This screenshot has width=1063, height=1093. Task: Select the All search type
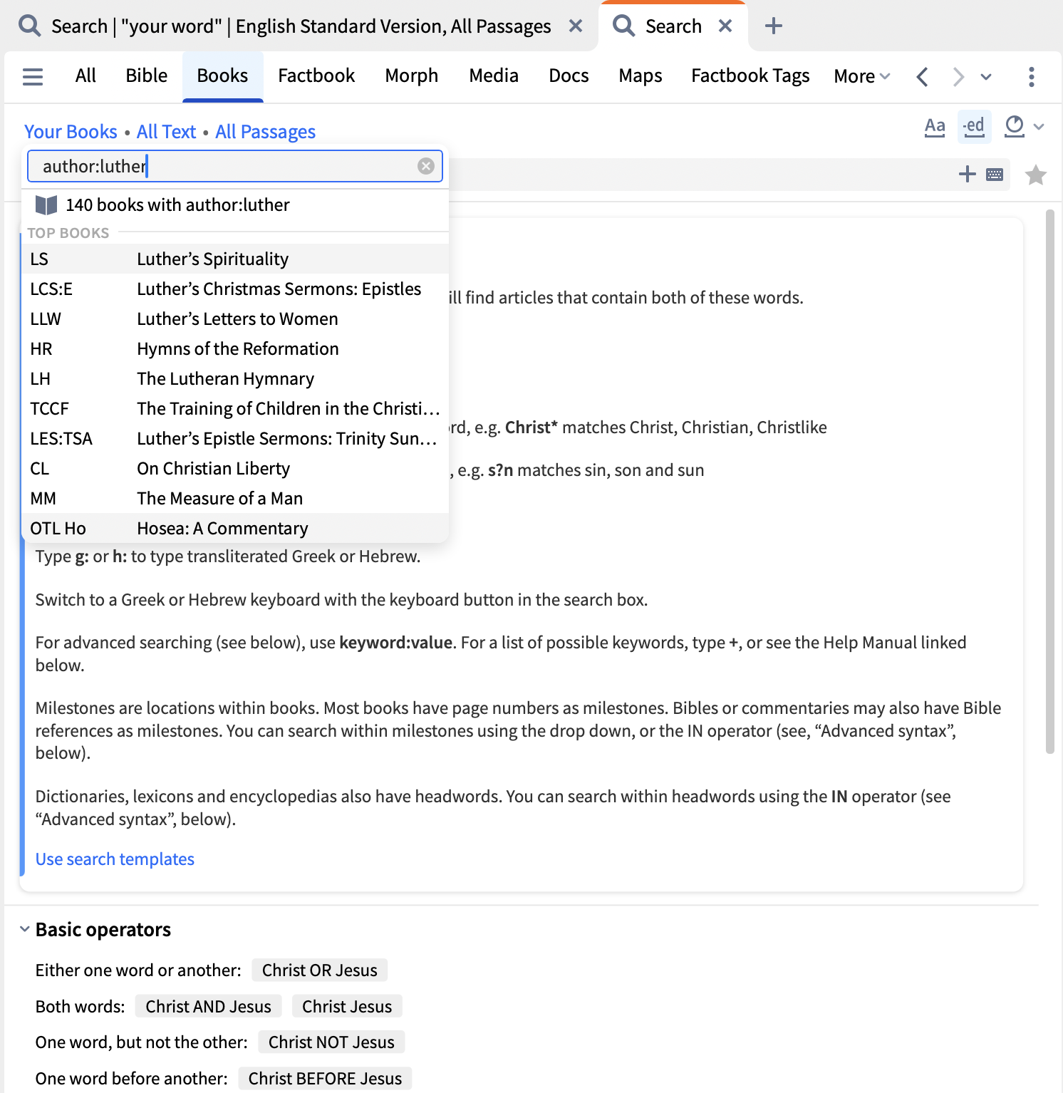tap(85, 76)
